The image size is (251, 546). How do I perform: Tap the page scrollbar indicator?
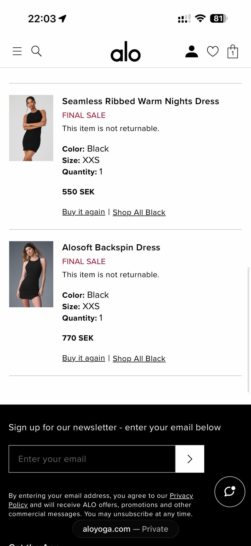tap(248, 329)
